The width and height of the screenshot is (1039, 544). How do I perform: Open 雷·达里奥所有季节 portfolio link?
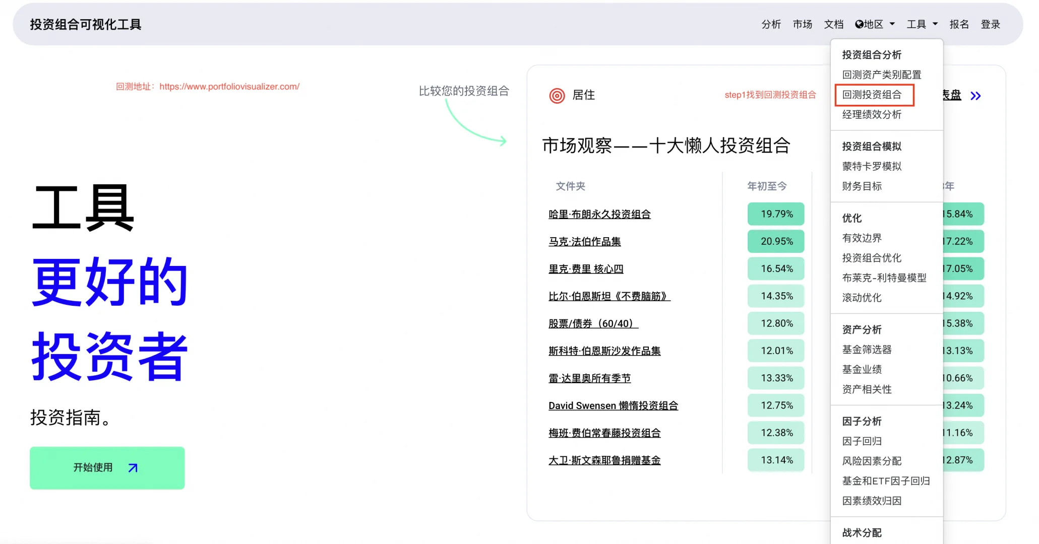tap(589, 378)
